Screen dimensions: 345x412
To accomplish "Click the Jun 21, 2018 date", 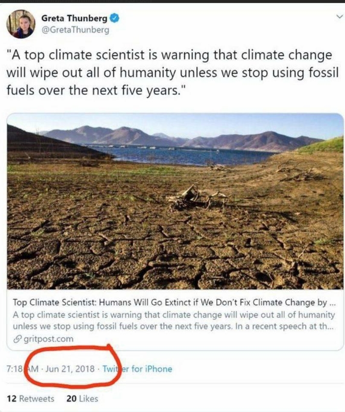I will [70, 369].
